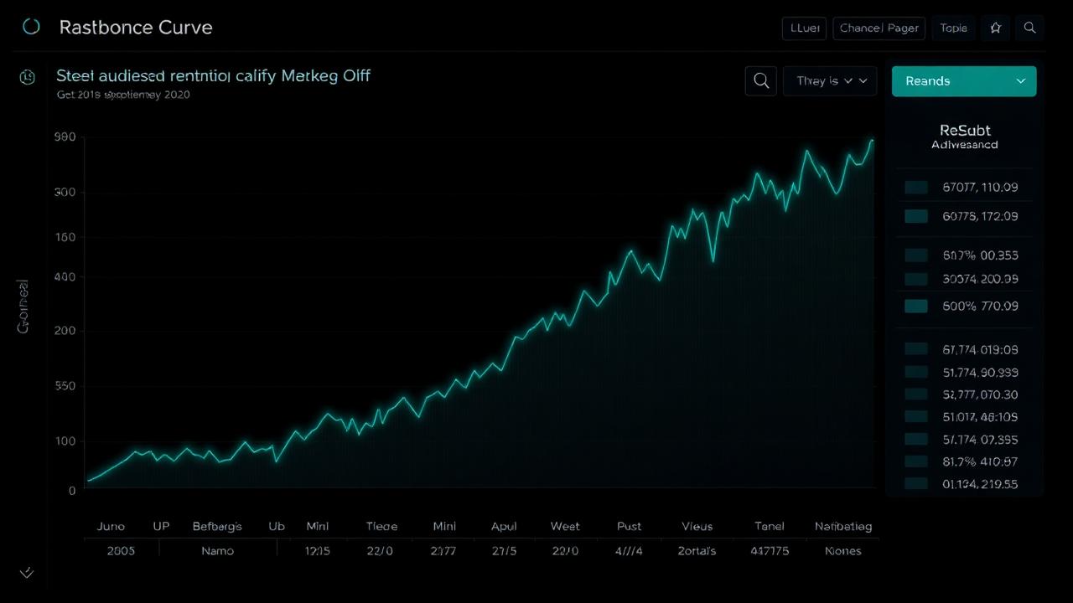Click the star favorite icon in header
Image resolution: width=1073 pixels, height=603 pixels.
[995, 28]
